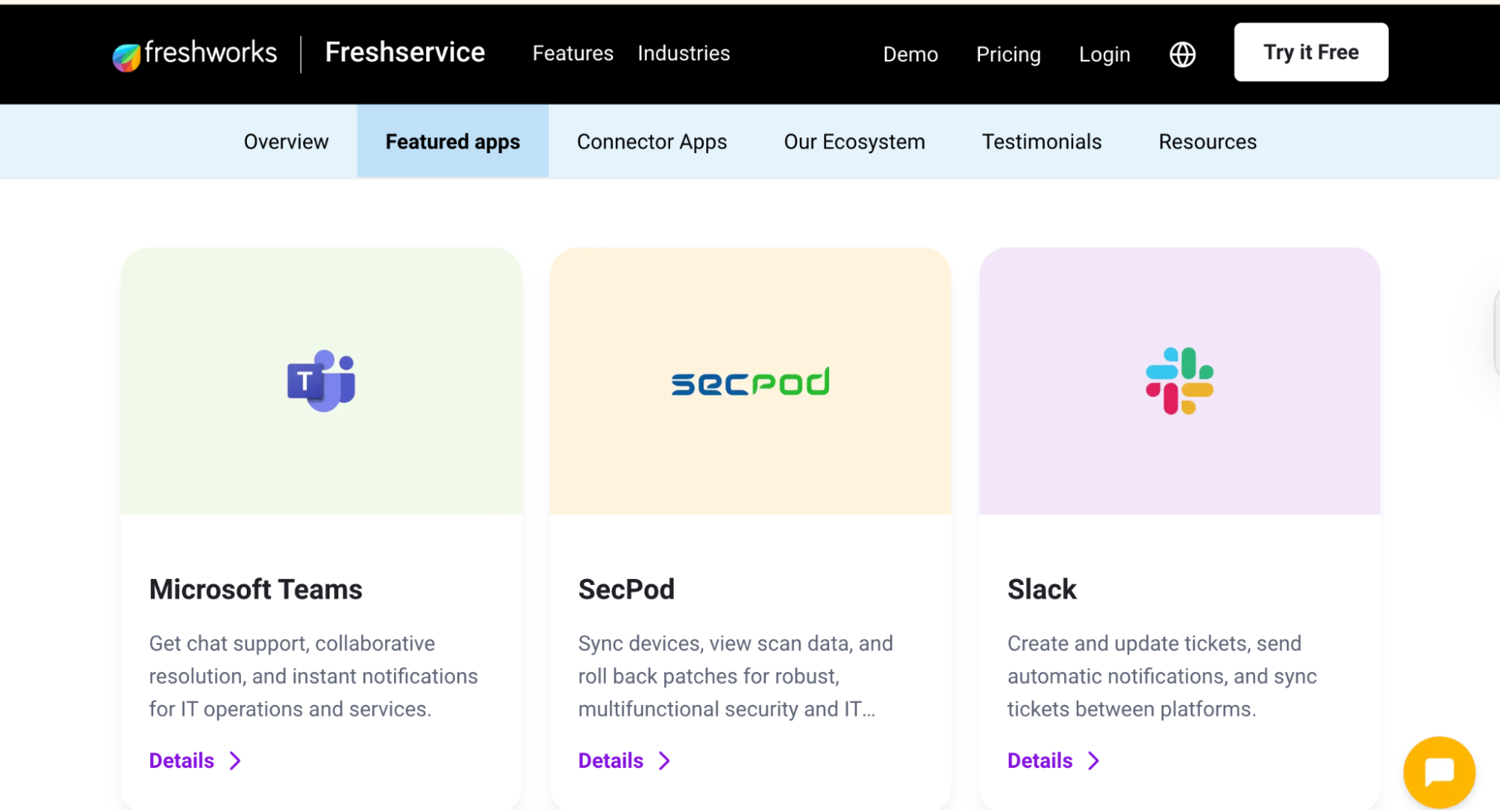Open the Testimonials tab
This screenshot has width=1500, height=810.
click(1042, 141)
